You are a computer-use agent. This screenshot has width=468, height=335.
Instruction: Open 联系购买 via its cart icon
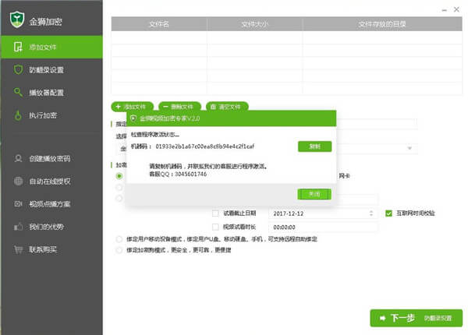click(x=18, y=249)
